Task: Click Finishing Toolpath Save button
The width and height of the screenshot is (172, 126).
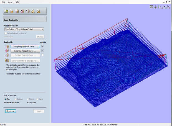Action: (x=25, y=51)
